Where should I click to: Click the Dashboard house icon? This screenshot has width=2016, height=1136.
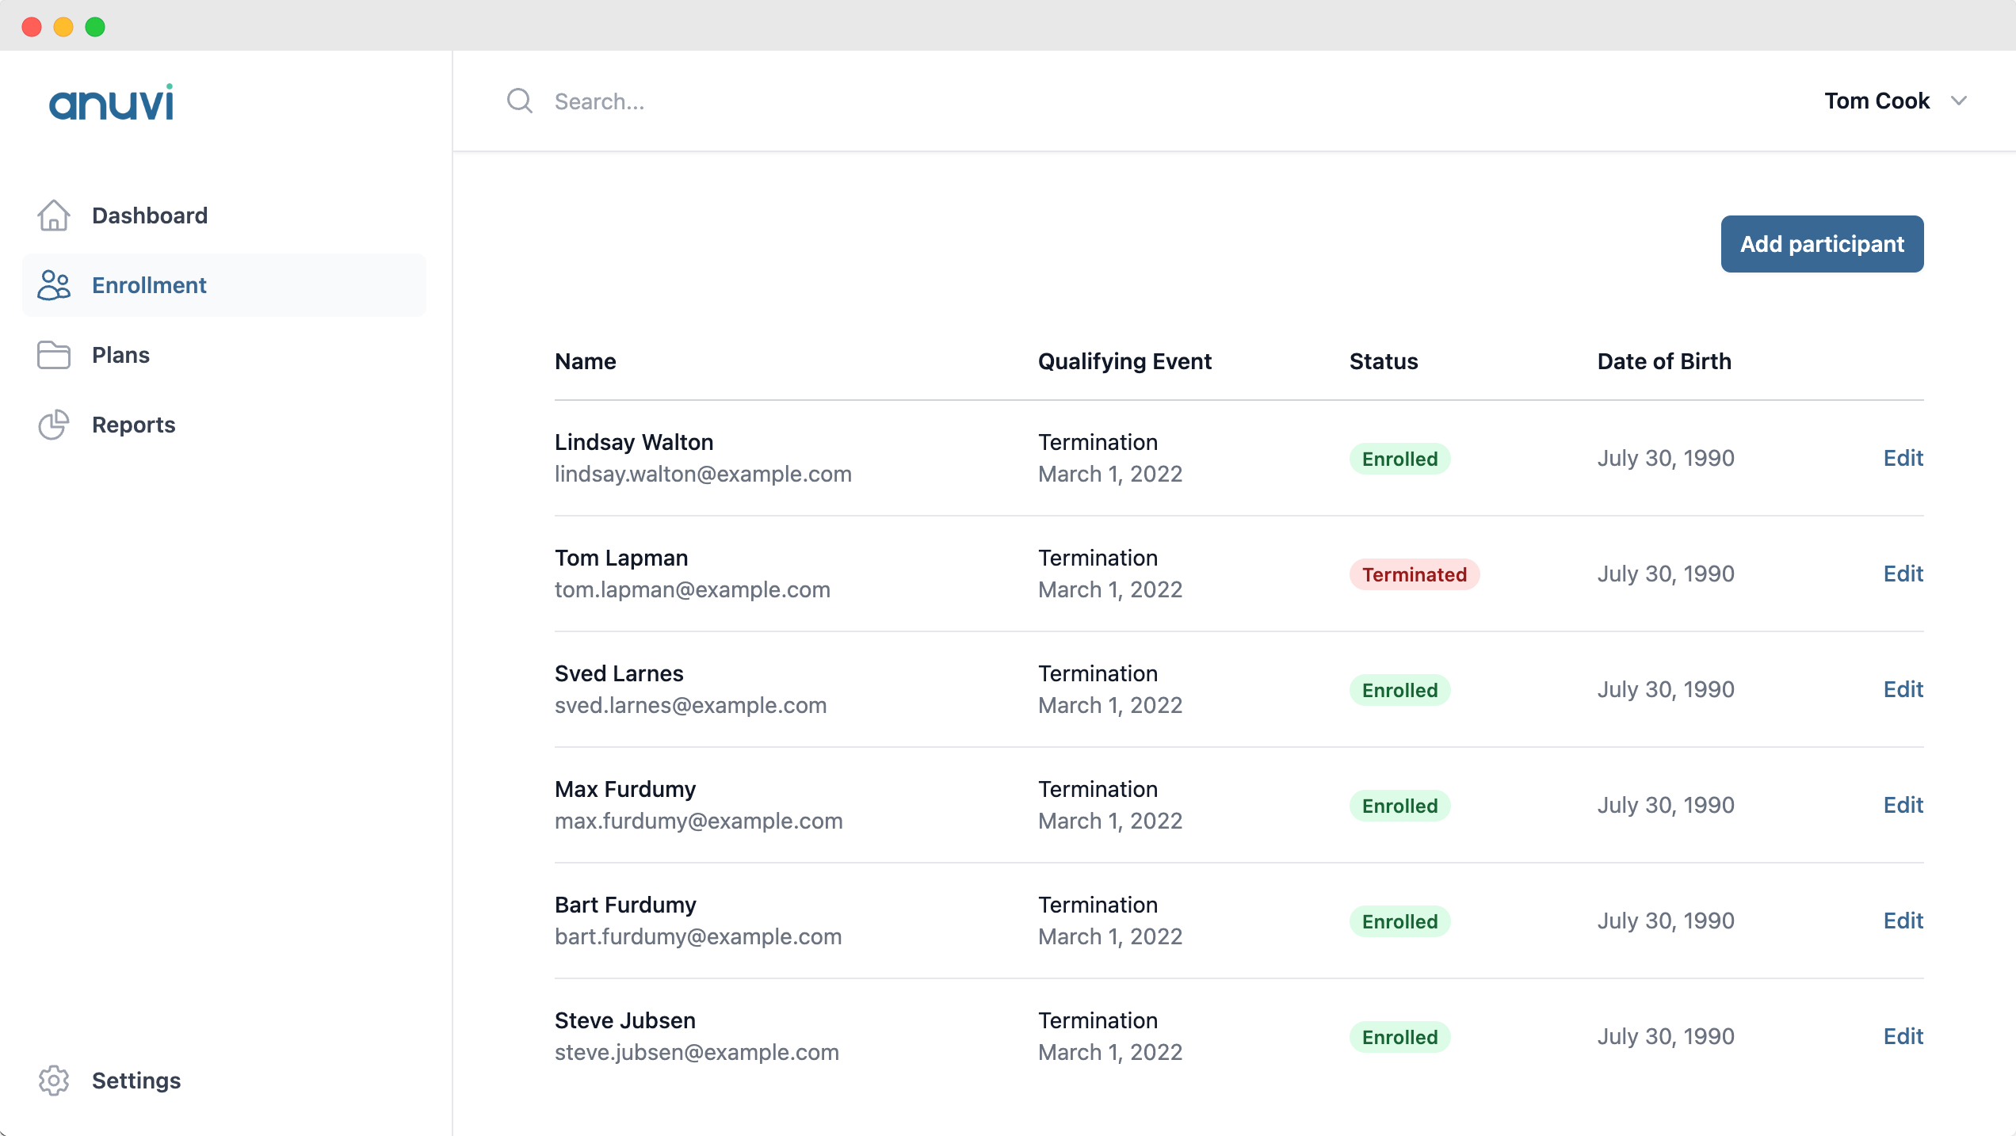click(x=54, y=215)
